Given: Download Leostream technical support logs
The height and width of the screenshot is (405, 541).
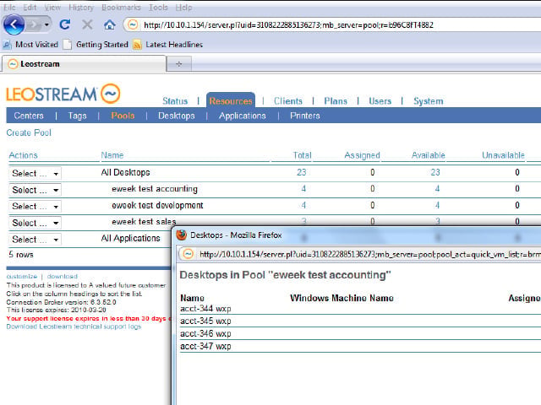Looking at the screenshot, I should click(74, 327).
